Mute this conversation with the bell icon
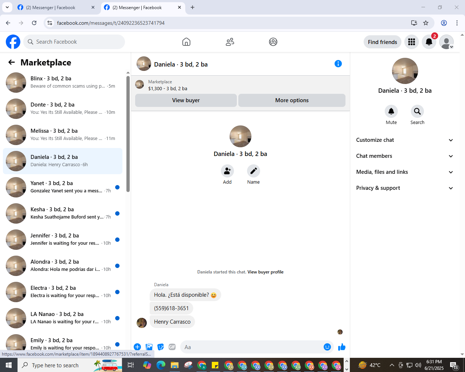Viewport: 465px width, 372px height. pos(391,111)
